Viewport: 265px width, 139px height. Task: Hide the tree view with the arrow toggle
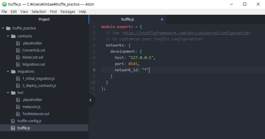(91, 100)
